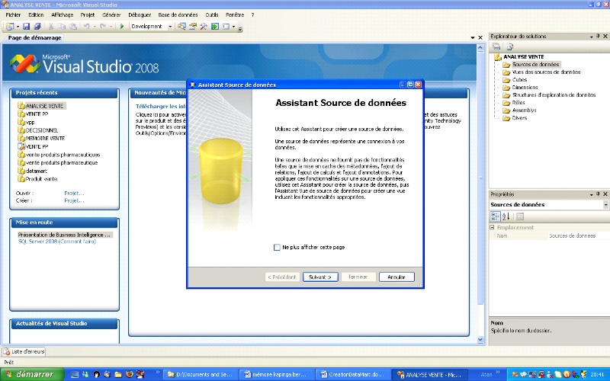
Task: Switch Propriétés panel to categorized view
Action: [494, 216]
